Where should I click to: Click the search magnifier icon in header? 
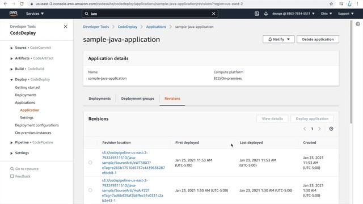click(x=87, y=14)
